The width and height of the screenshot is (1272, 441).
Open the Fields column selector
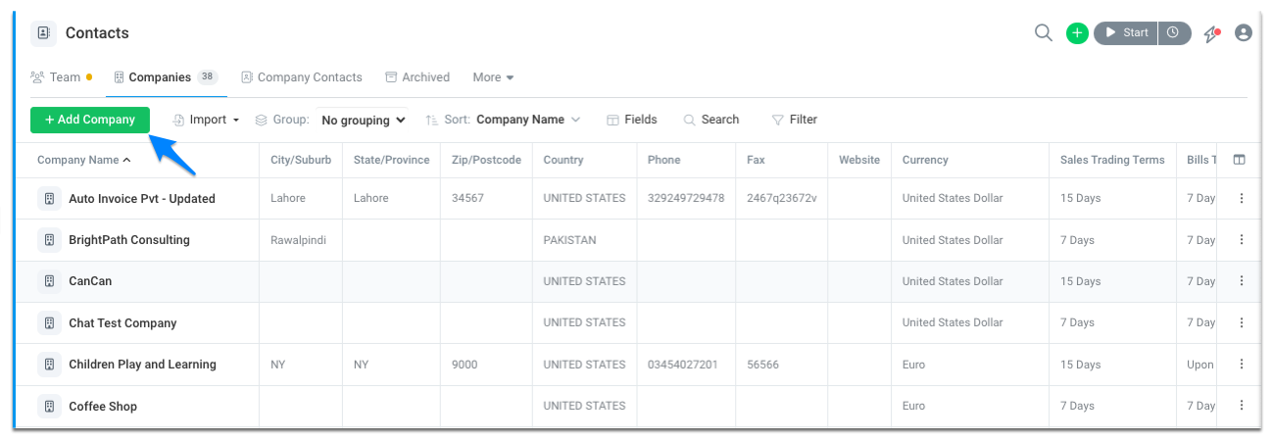point(631,120)
